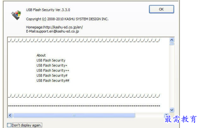Click the Don't display again label text
Image resolution: width=199 pixels, height=128 pixels.
pyautogui.click(x=27, y=125)
